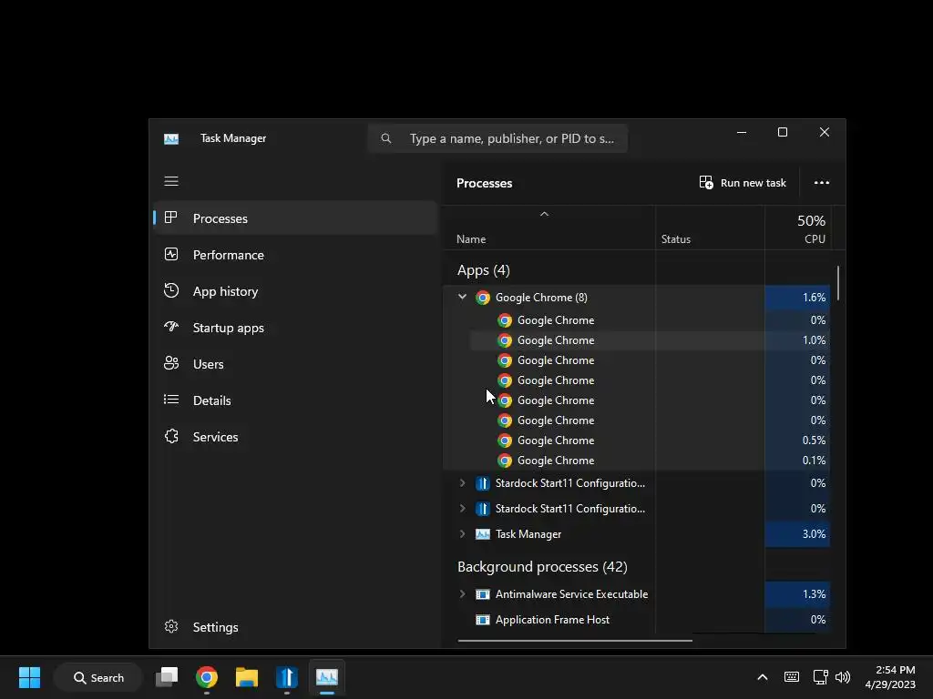Expand the second Stardock Start11 Configuratio... row
The width and height of the screenshot is (933, 699).
pyautogui.click(x=462, y=509)
